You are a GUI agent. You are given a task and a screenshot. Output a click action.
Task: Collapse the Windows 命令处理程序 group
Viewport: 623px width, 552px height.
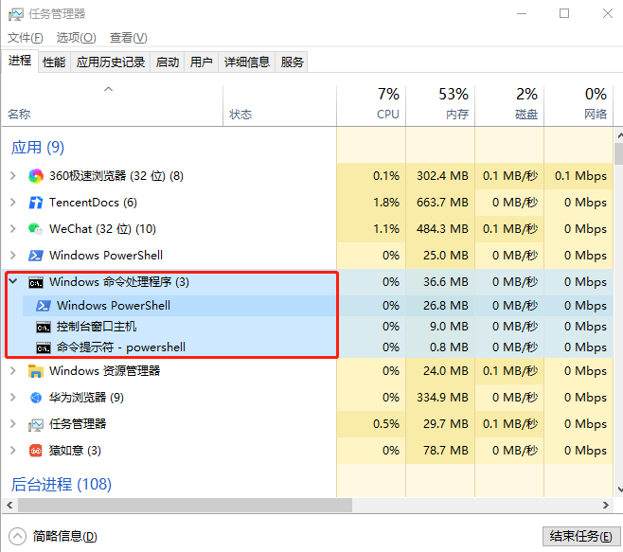point(12,281)
